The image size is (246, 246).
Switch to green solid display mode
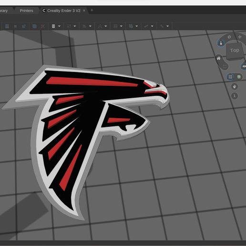click(239, 77)
